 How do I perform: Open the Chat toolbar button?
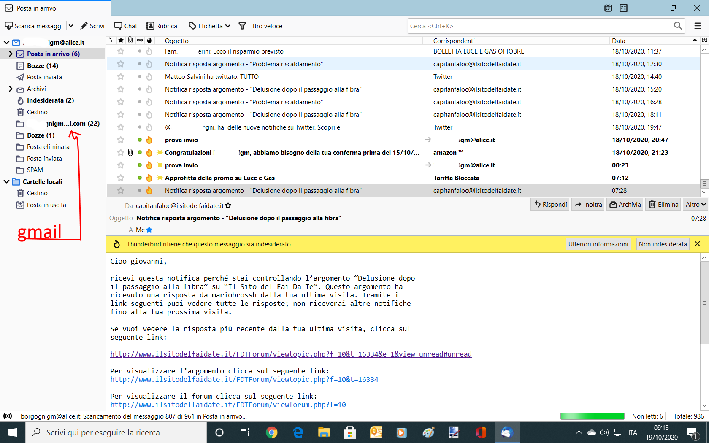tap(126, 26)
